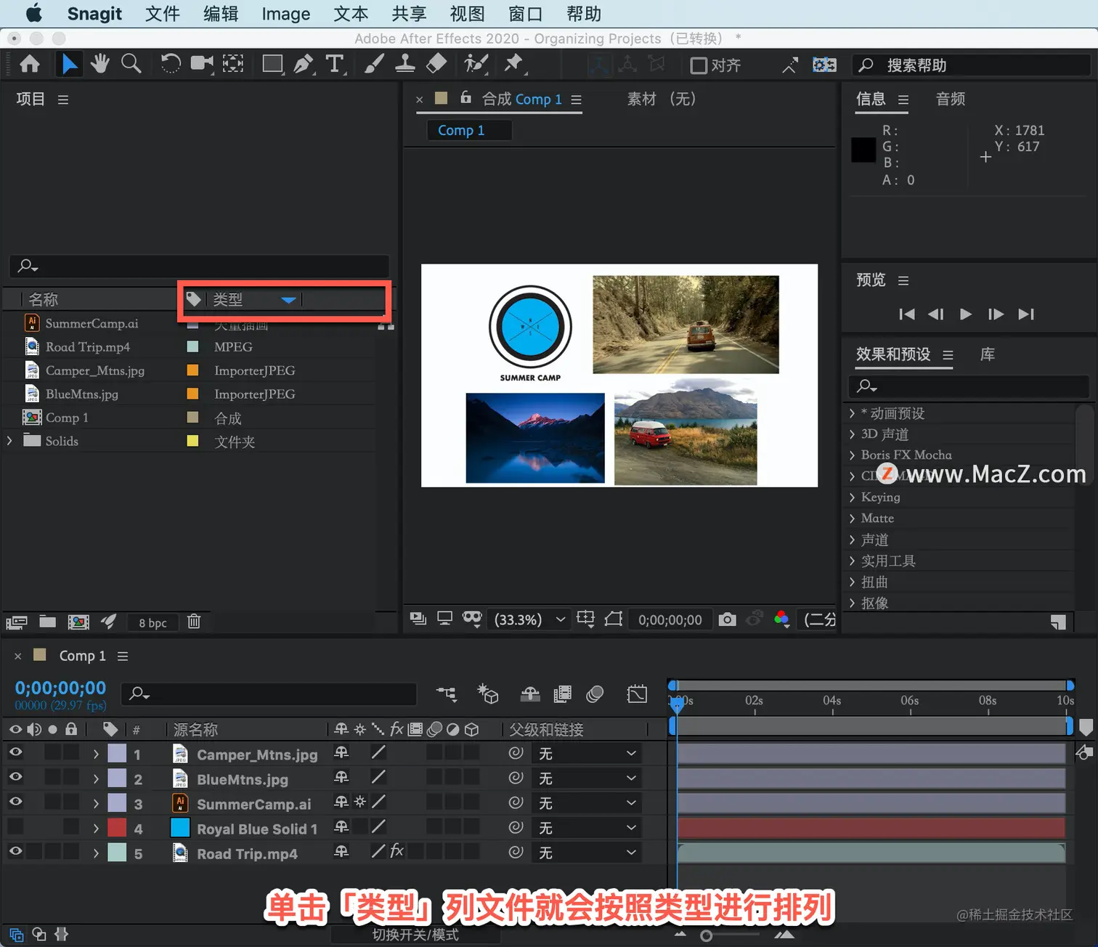1098x947 pixels.
Task: Enable the 对齐 snapping checkbox
Action: click(x=699, y=66)
